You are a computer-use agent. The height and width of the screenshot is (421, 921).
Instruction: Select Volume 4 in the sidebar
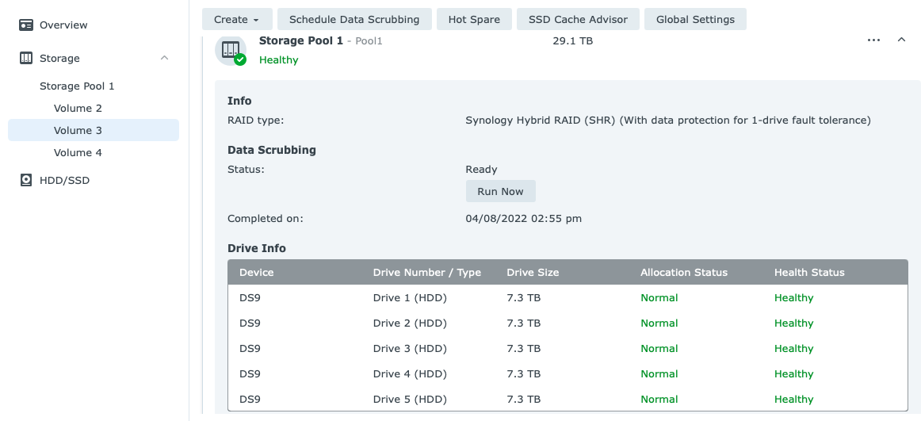coord(78,153)
